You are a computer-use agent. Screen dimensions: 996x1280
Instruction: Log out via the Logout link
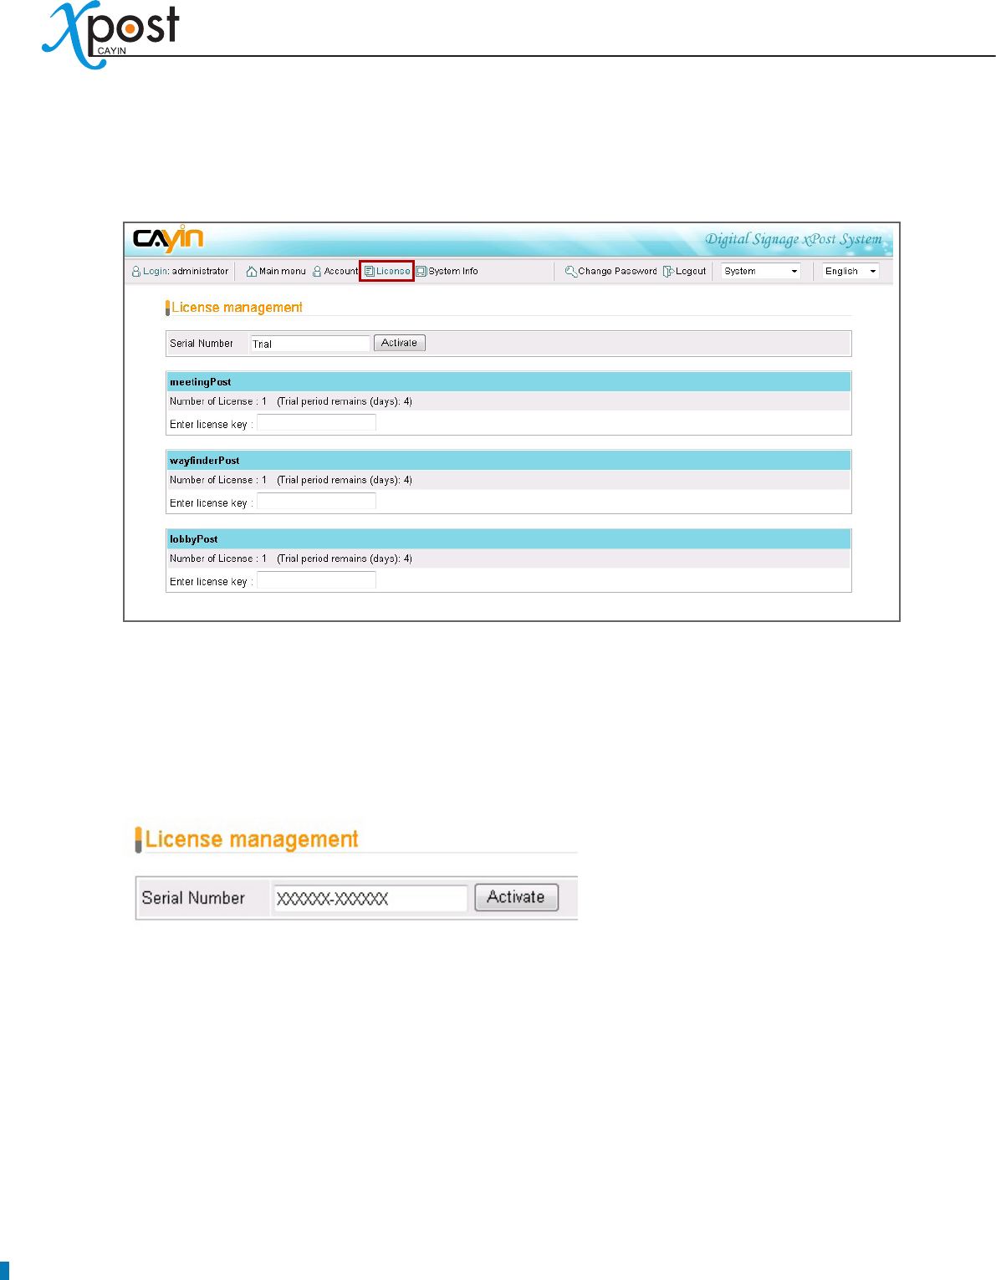tap(691, 271)
